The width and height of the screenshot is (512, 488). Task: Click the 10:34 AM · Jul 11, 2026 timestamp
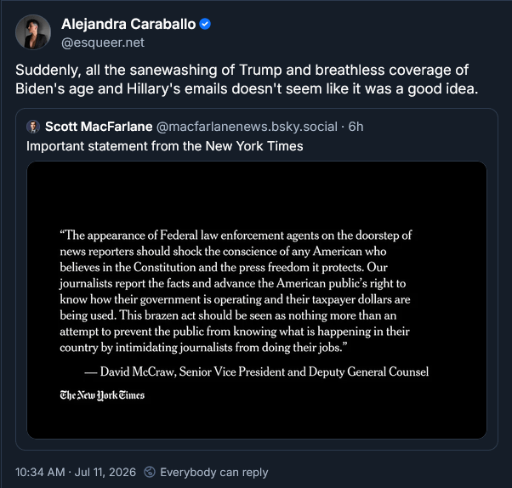click(x=76, y=472)
